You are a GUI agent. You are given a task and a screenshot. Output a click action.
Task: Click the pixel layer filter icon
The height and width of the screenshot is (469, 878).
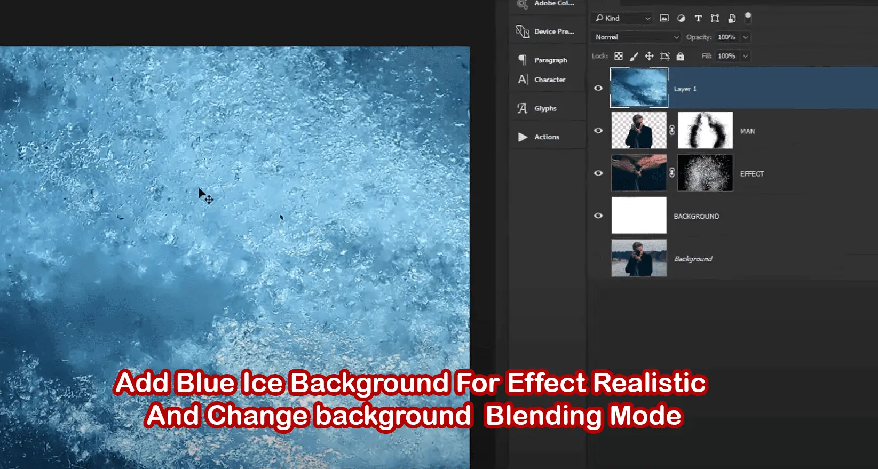tap(664, 18)
